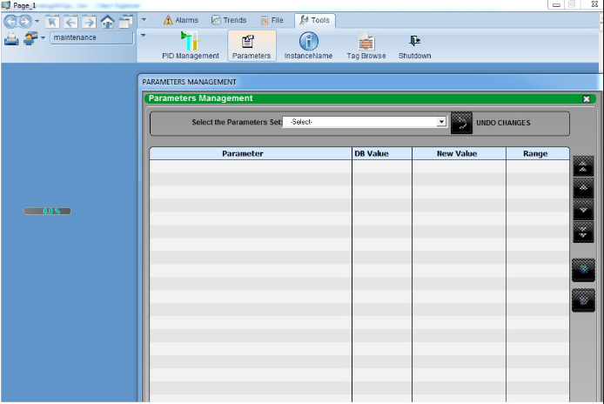Click the New Value column header
Viewport: 604px width, 404px height.
[459, 153]
